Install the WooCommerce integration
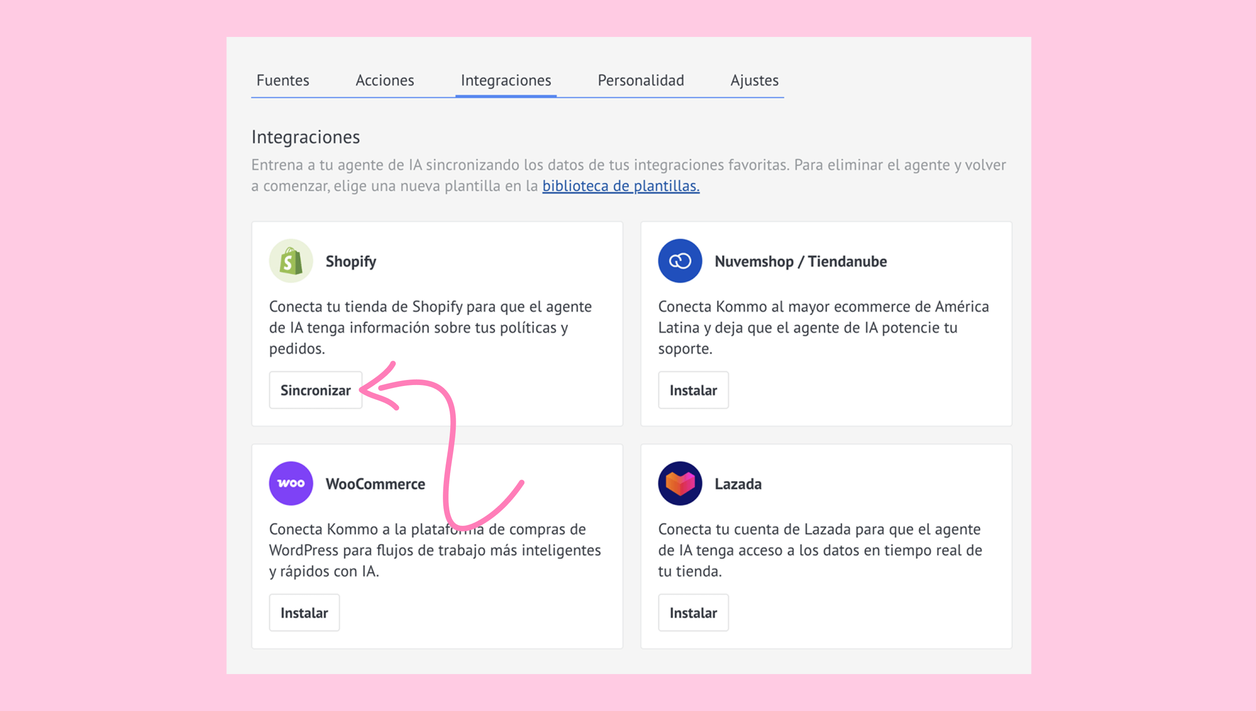This screenshot has height=711, width=1256. tap(304, 612)
